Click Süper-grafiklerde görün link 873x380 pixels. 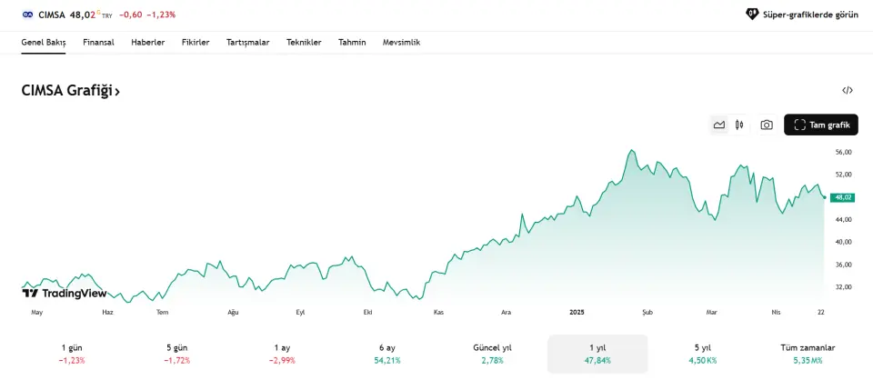point(808,15)
